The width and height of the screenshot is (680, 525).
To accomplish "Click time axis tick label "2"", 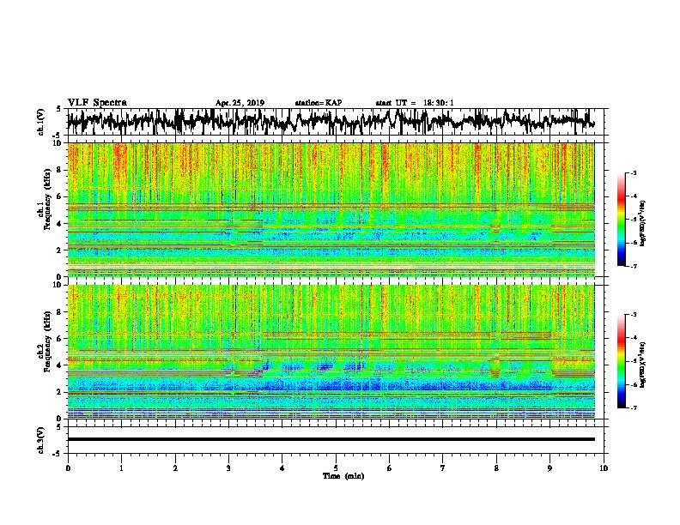I will pos(175,468).
